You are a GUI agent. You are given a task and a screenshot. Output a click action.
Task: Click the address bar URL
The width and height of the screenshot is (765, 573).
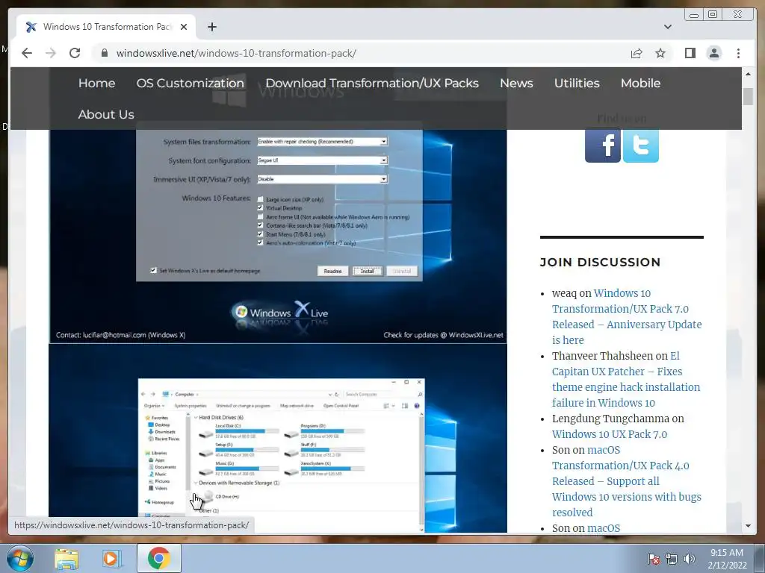point(236,53)
